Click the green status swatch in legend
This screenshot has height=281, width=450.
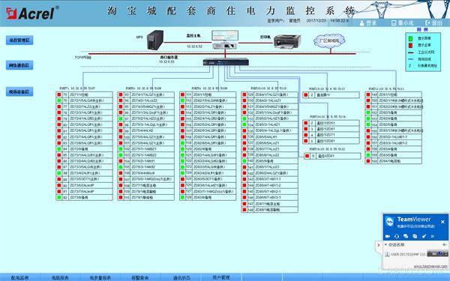tap(410, 38)
